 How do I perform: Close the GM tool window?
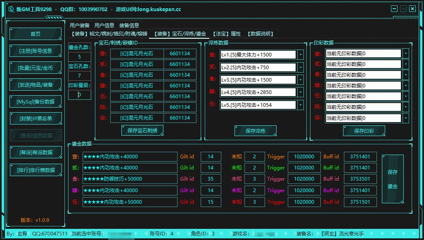(x=412, y=9)
